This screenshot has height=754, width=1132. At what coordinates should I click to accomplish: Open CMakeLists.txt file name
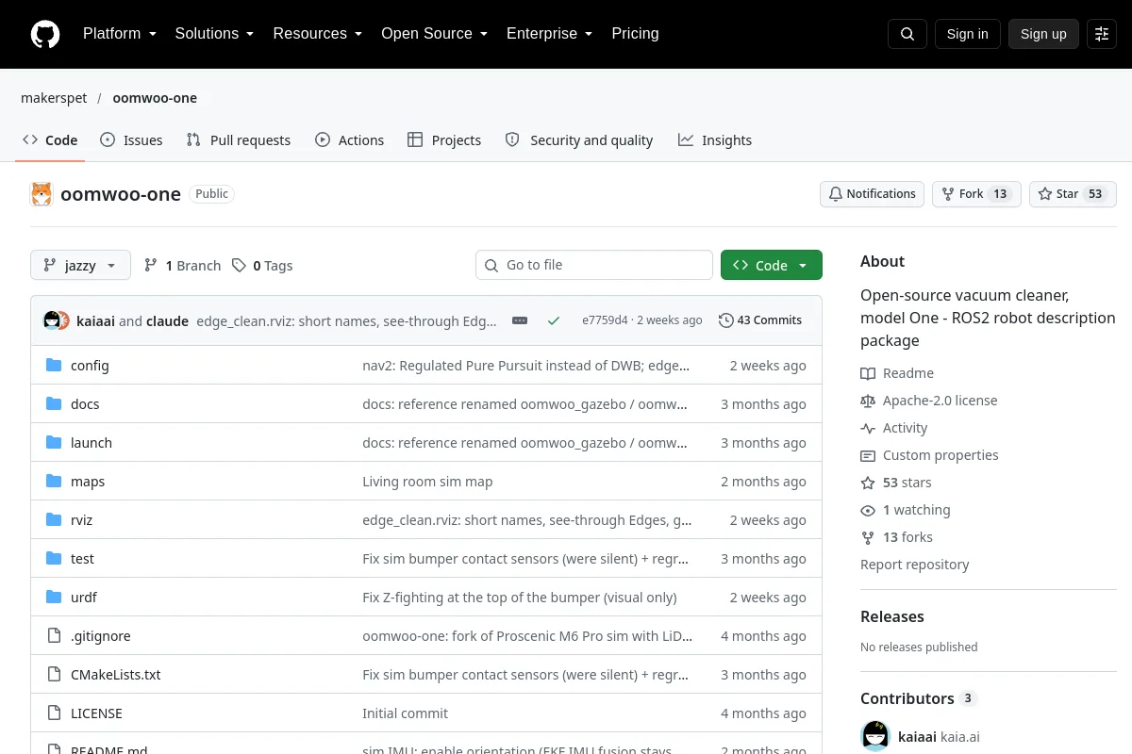116,675
